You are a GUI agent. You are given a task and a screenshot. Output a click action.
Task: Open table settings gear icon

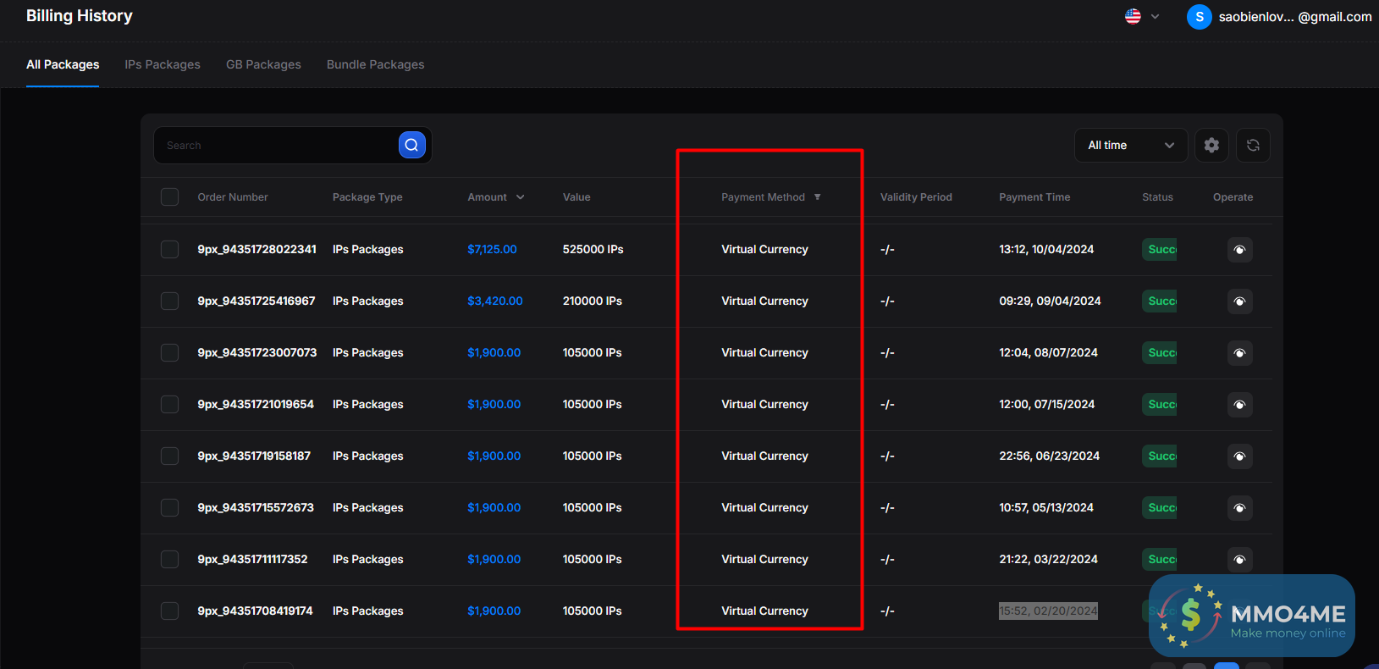tap(1211, 146)
